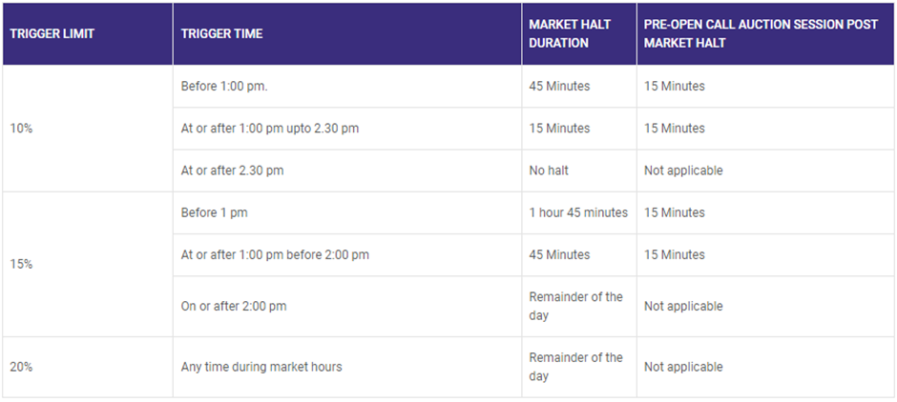
Task: Click the TRIGGER LIMIT column header
Action: 52,34
